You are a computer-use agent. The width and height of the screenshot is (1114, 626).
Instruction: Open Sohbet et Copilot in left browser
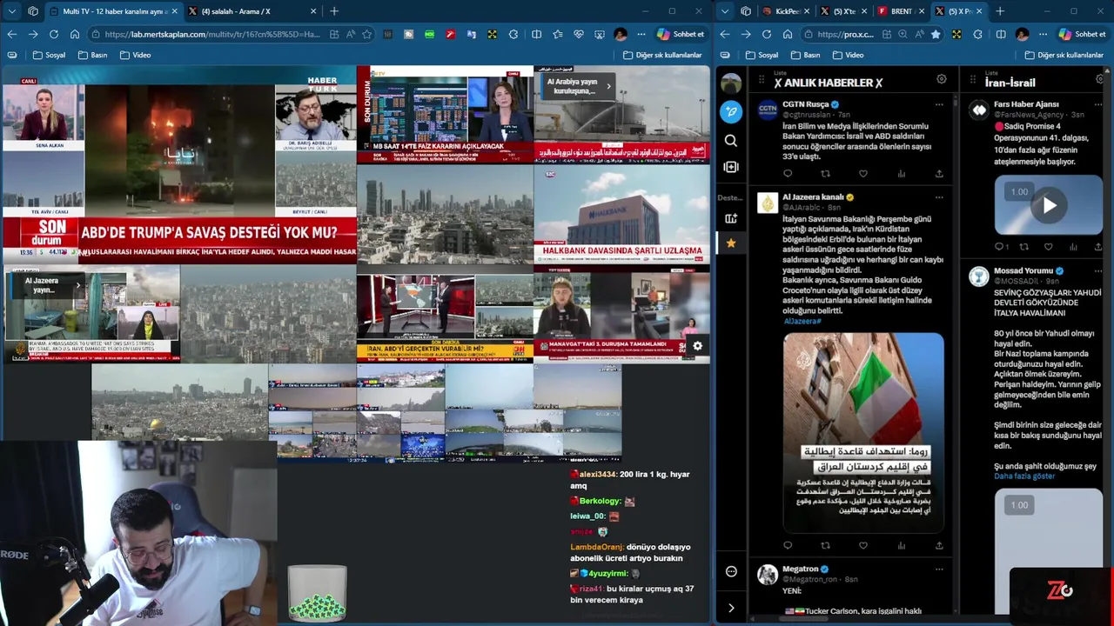coord(681,34)
